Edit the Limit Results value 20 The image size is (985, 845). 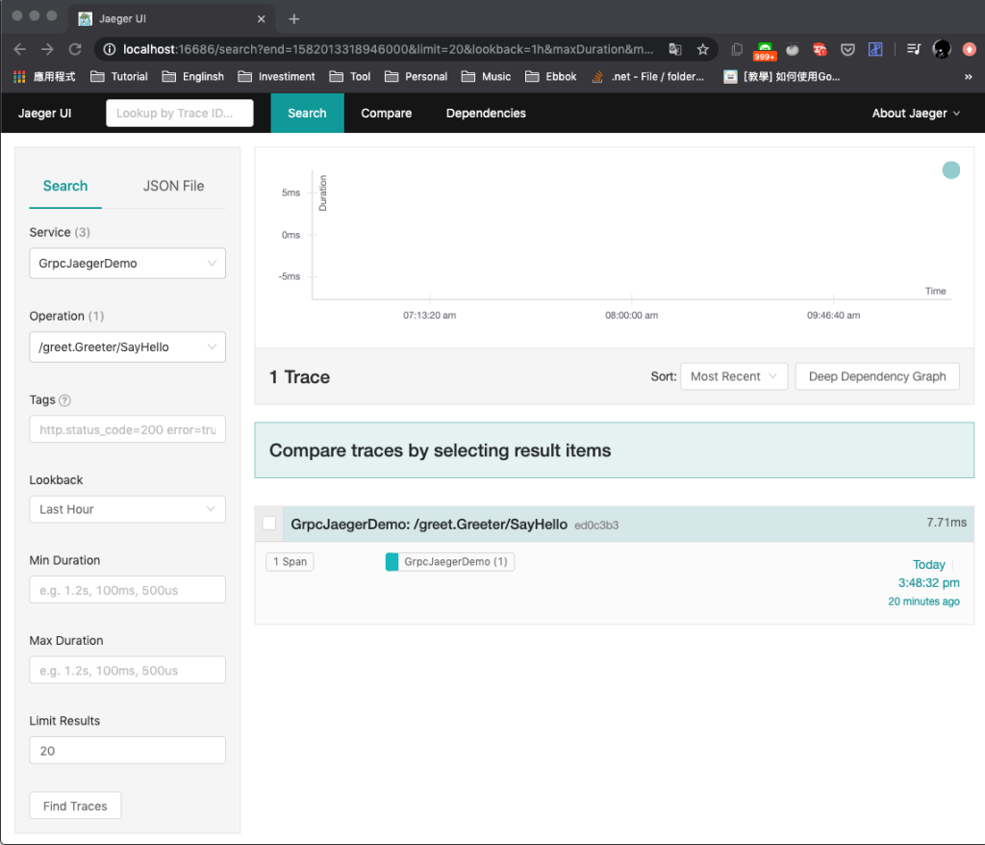[128, 751]
